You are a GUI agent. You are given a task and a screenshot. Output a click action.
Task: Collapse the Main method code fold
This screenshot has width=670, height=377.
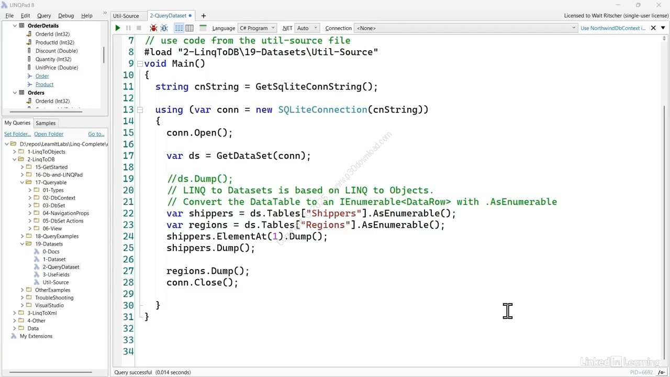pos(140,64)
